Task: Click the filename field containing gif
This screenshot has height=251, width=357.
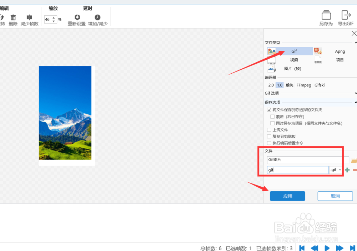Action: click(x=298, y=170)
